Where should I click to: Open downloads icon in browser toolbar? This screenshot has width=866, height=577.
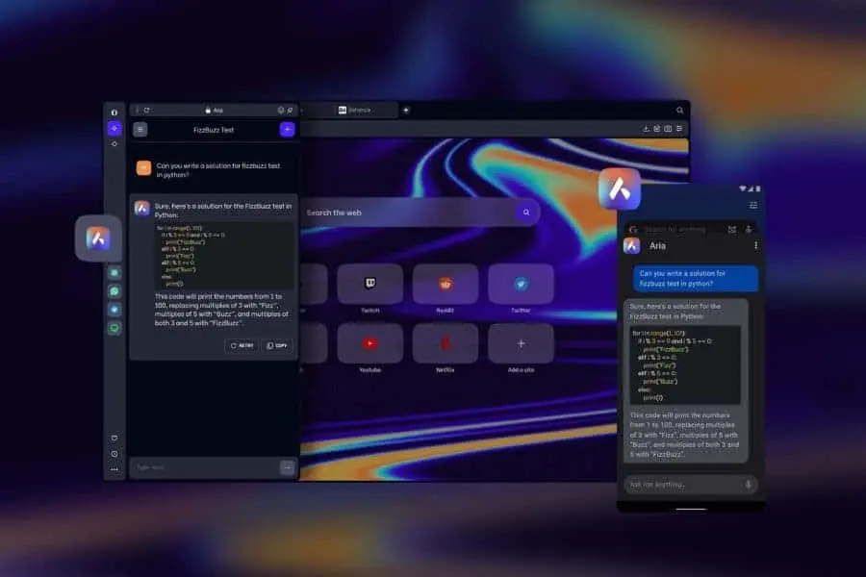pyautogui.click(x=646, y=129)
